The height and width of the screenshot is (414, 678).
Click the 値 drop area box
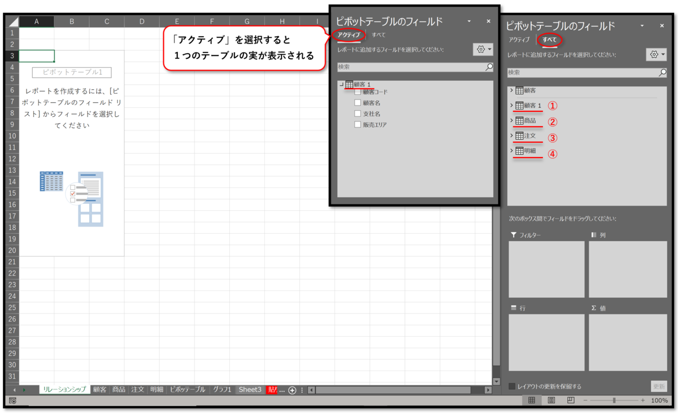click(628, 343)
